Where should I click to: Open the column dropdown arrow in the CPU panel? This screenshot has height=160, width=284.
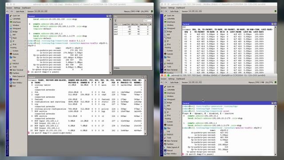pos(150,24)
